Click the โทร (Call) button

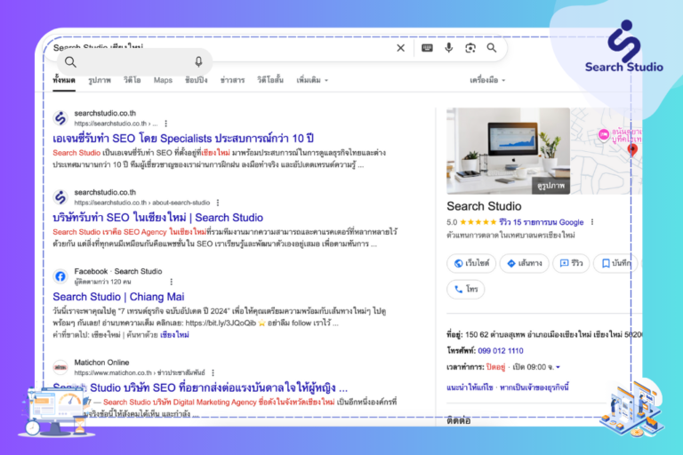click(466, 289)
